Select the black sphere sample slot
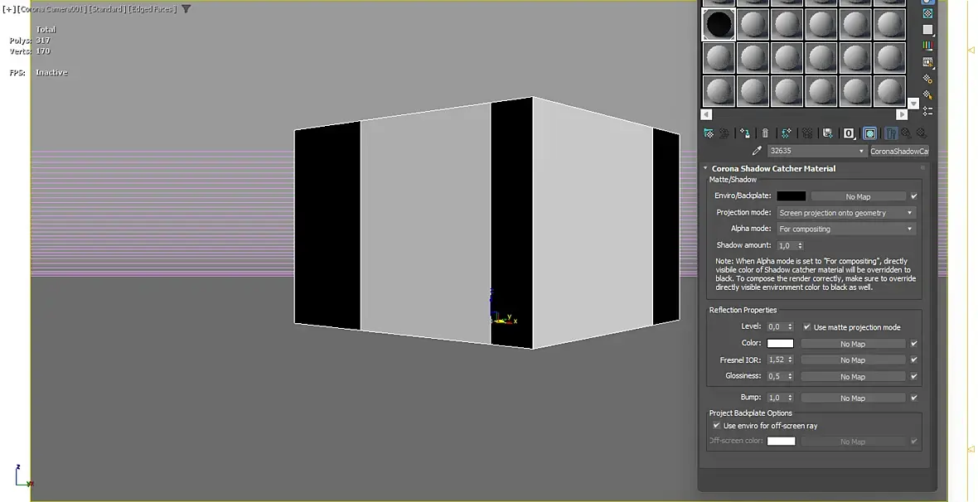 pos(719,25)
